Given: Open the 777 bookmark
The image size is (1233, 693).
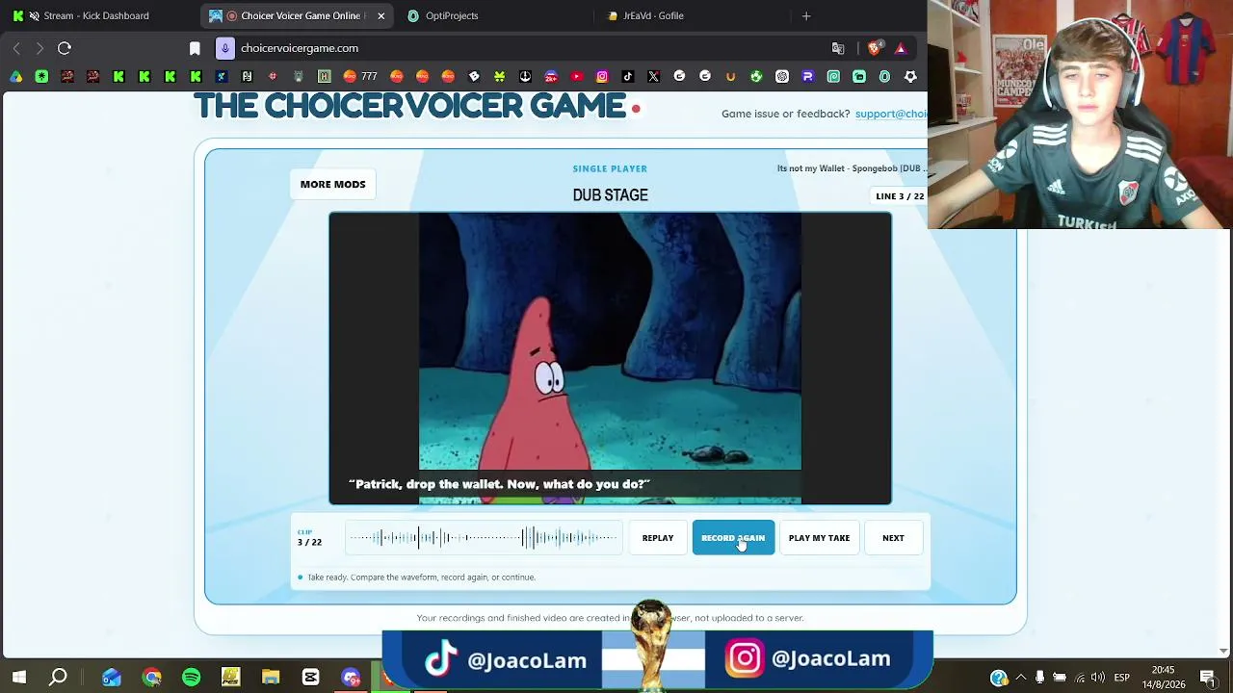Looking at the screenshot, I should (360, 77).
